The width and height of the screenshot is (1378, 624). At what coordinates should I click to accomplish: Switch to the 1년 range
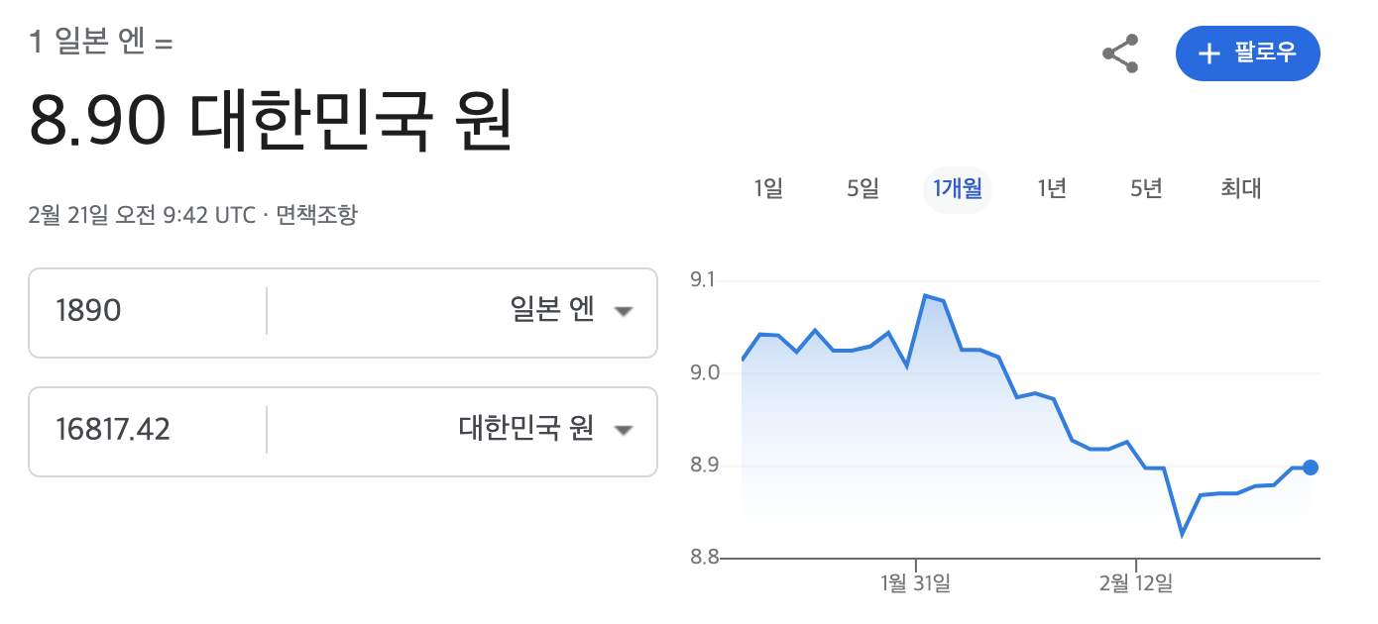click(x=1051, y=189)
